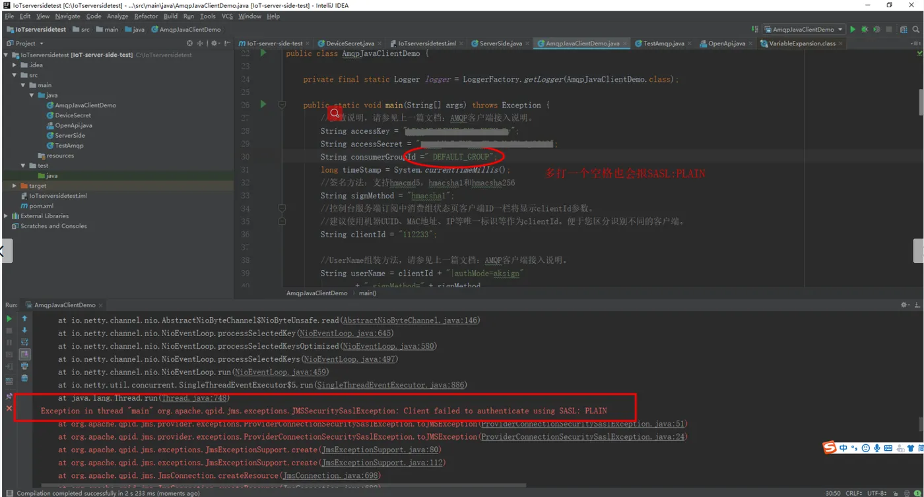The width and height of the screenshot is (924, 497).
Task: Open Project panel settings gear
Action: click(214, 44)
